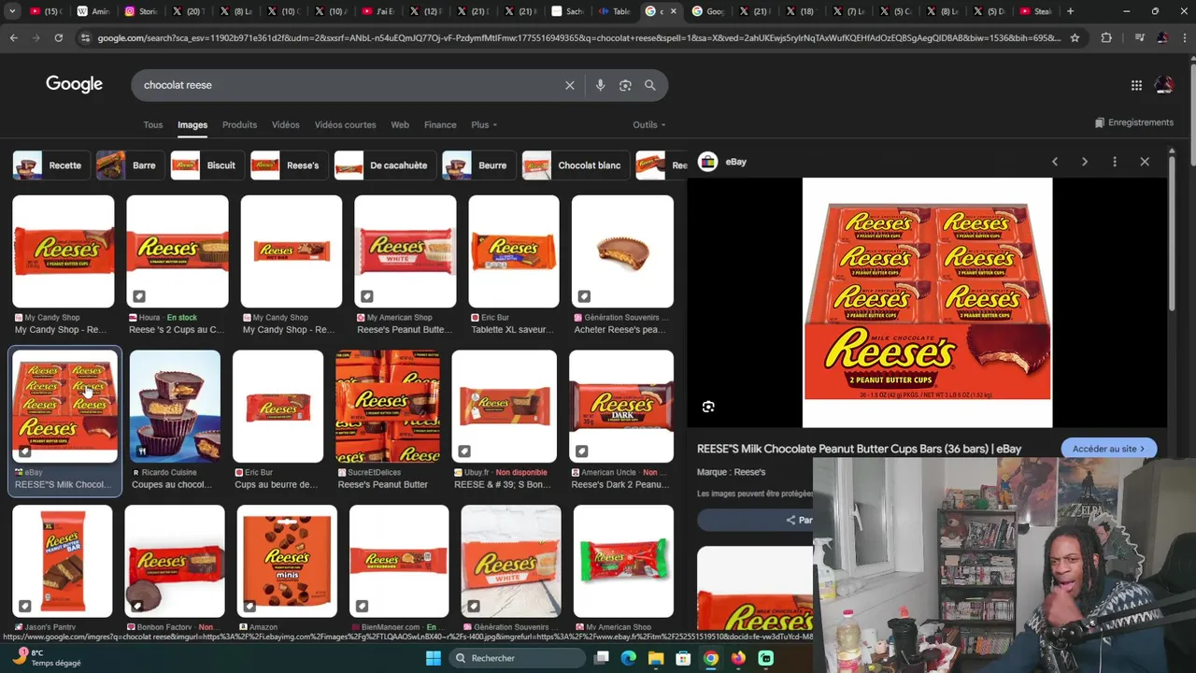Switch to Produits tab
Image resolution: width=1196 pixels, height=673 pixels.
[239, 124]
